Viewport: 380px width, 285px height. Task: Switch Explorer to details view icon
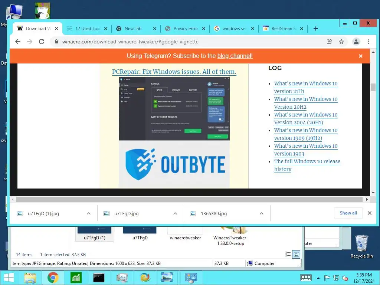[x=288, y=254]
